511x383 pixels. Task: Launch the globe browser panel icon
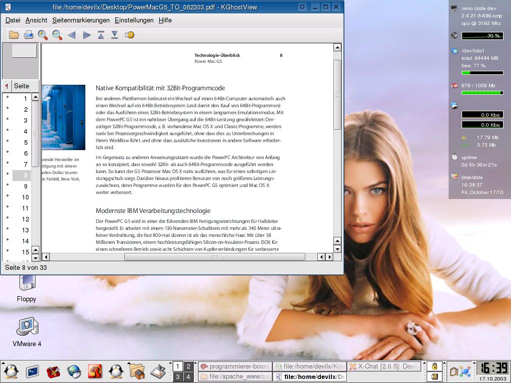click(74, 372)
